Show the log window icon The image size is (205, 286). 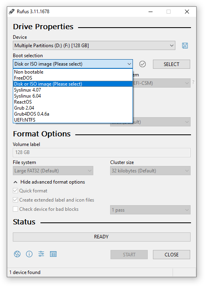53,254
